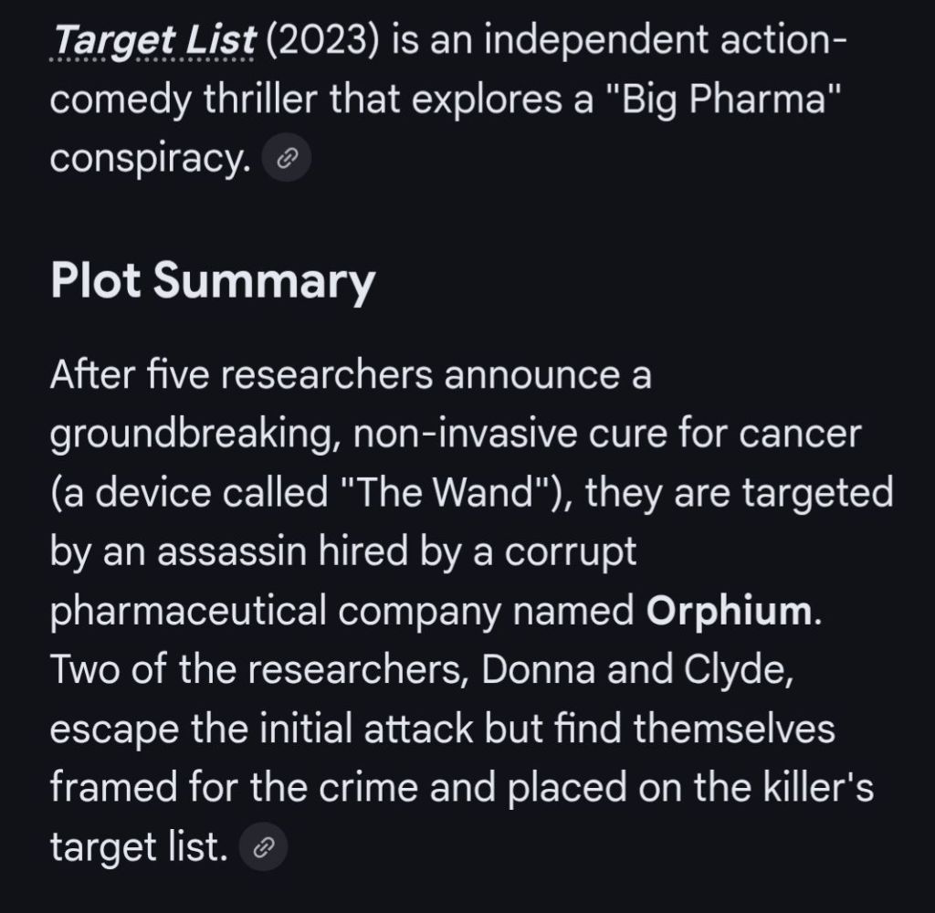935x913 pixels.
Task: Click the word "conspiracy" in the intro
Action: pos(146,160)
